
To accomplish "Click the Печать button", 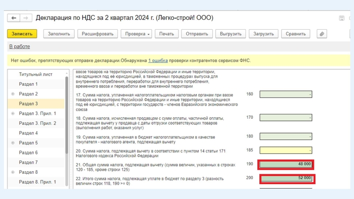I will coord(167,34).
